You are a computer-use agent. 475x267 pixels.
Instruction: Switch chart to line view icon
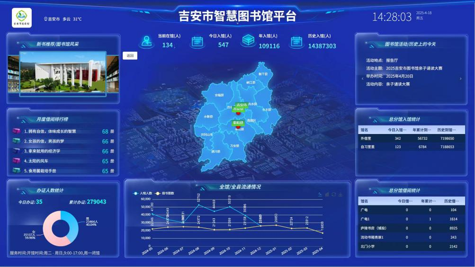pos(320,195)
